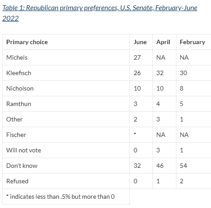Click the Will not vote row label

(23, 150)
